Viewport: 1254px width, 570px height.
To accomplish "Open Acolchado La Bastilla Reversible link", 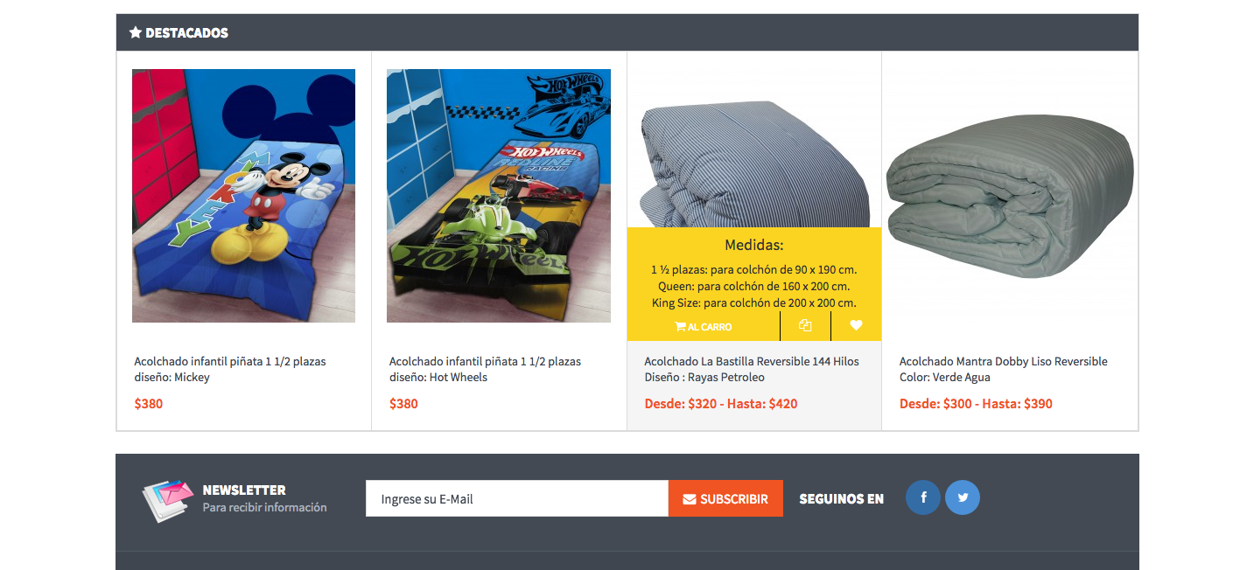I will point(752,369).
